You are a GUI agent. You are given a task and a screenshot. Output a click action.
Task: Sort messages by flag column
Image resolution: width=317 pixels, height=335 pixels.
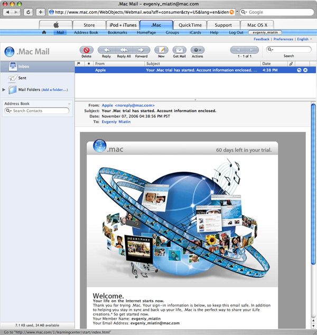coord(79,63)
